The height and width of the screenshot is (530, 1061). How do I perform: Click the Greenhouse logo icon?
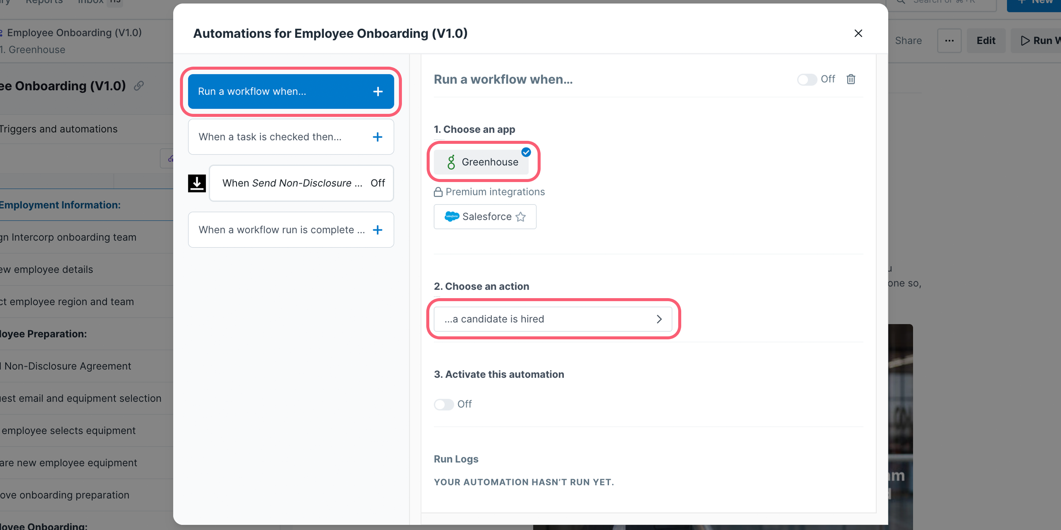tap(451, 162)
